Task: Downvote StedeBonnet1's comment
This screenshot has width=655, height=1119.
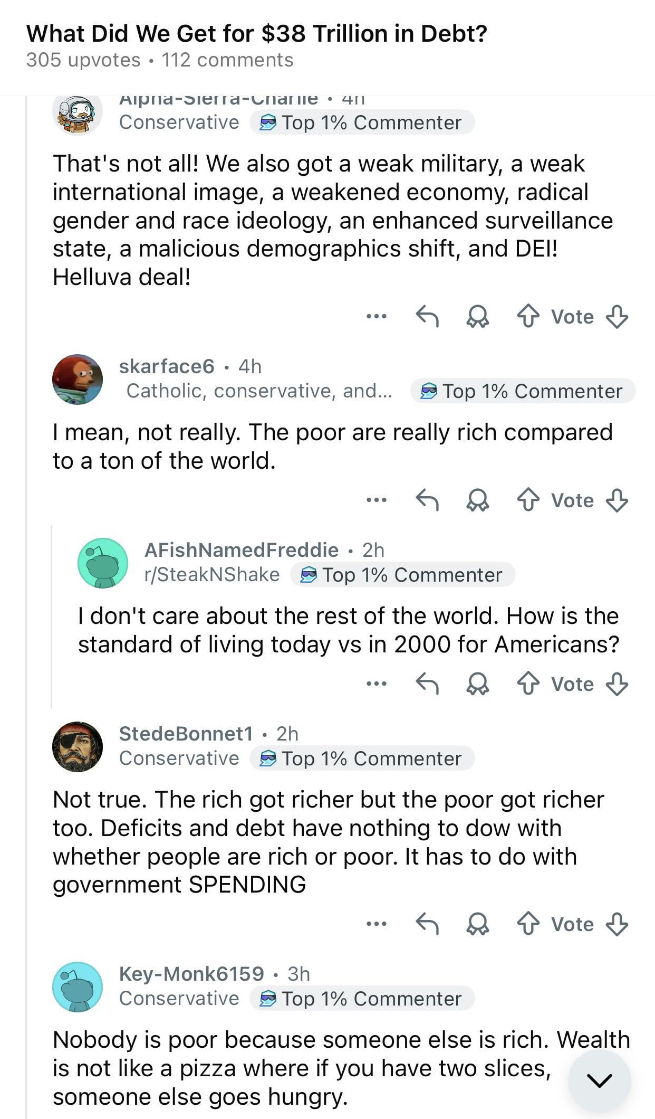Action: coord(617,924)
